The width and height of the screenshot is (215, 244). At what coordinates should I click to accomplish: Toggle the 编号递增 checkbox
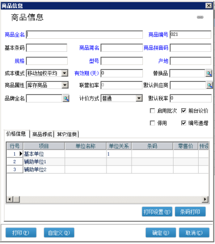point(183,123)
